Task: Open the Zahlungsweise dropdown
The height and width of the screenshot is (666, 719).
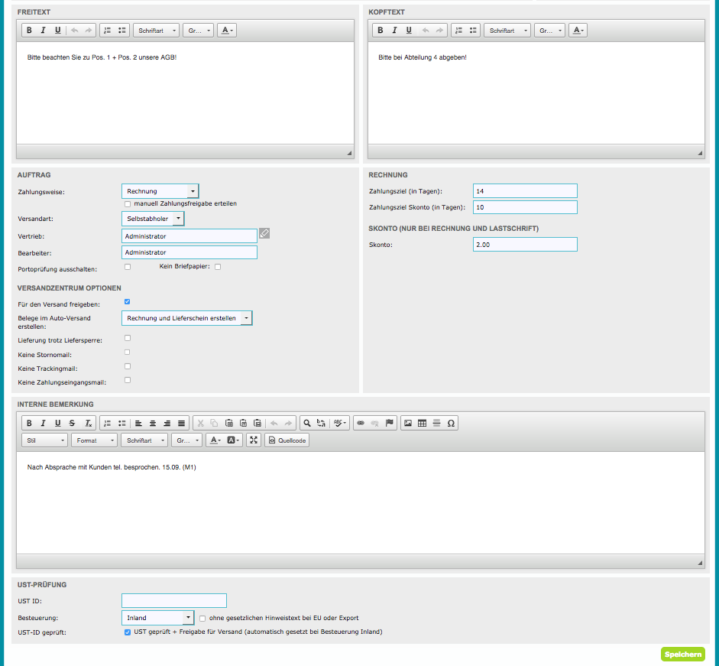Action: [160, 191]
